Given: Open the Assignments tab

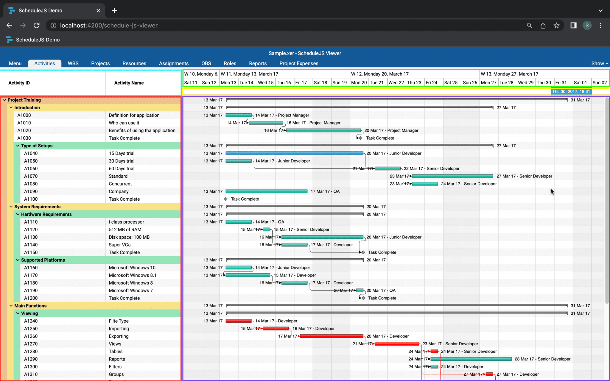Looking at the screenshot, I should [174, 63].
